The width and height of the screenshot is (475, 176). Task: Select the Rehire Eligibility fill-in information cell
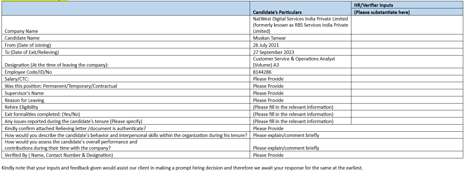tap(293, 107)
